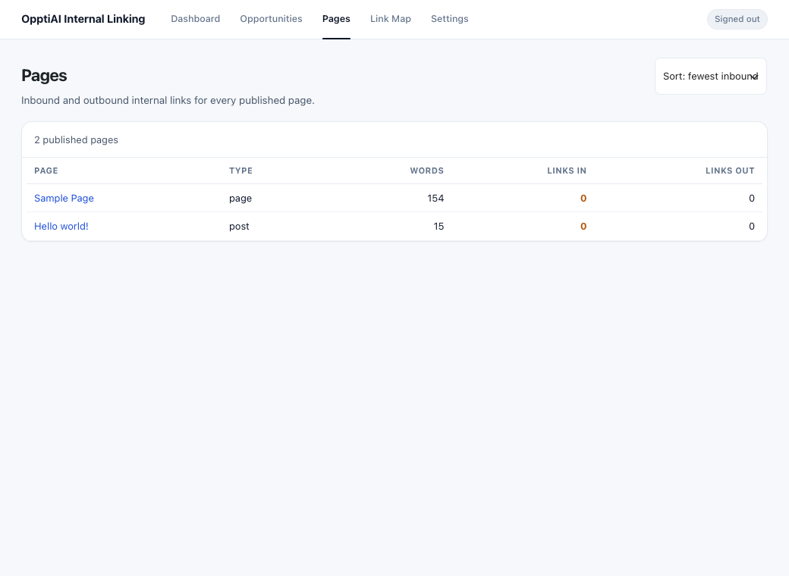Click the 2 published pages label
Screen dimensions: 789x576
pos(76,139)
